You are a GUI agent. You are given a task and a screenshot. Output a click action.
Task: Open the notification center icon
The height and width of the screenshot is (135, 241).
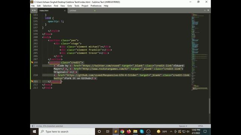[x=205, y=132]
